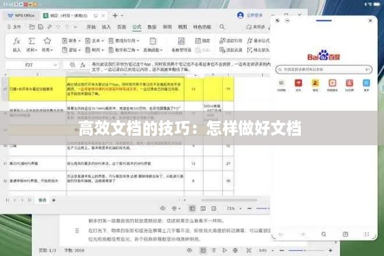Click the WPS Office home tab
Screen dimensions: 384x256
coord(21,15)
